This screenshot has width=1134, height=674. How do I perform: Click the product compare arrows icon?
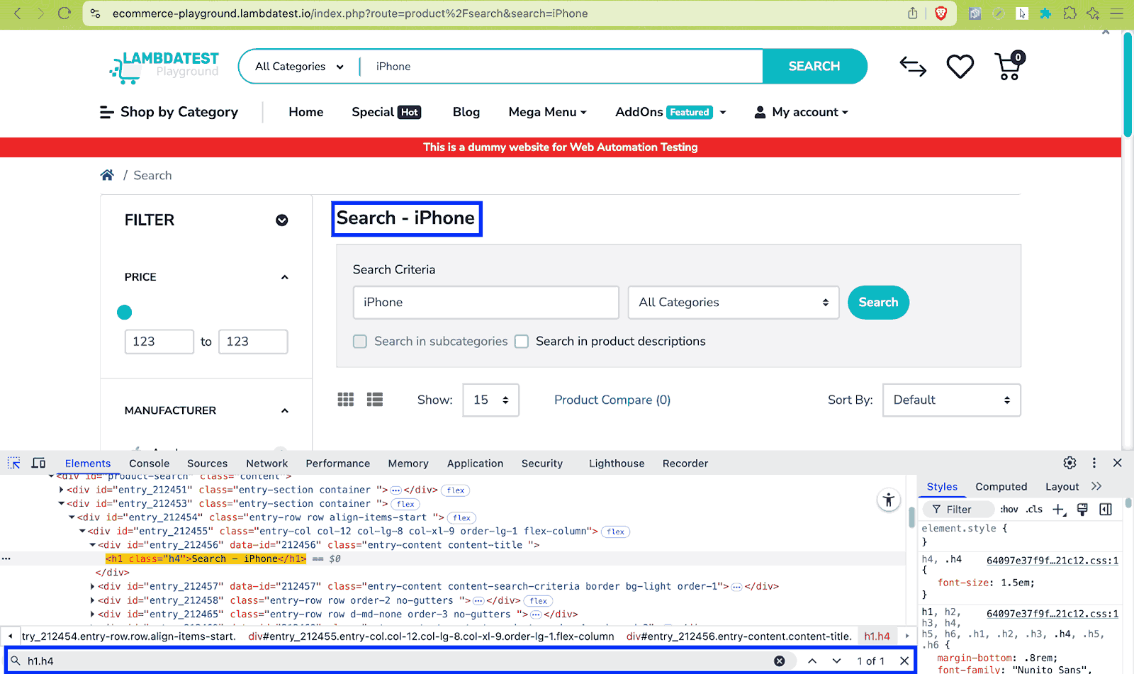[x=913, y=66]
